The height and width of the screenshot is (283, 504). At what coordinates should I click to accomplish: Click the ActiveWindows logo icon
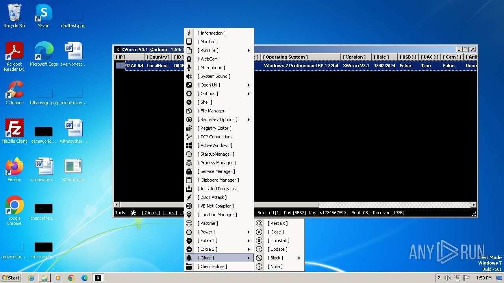(x=189, y=145)
